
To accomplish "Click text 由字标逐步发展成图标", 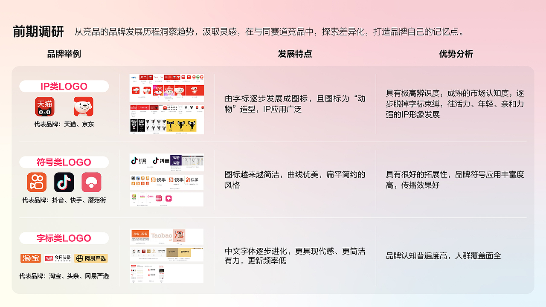I will pos(267,98).
